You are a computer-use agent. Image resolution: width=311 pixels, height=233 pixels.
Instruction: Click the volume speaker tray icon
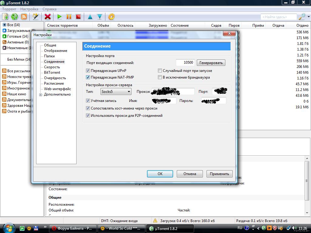[294, 228]
